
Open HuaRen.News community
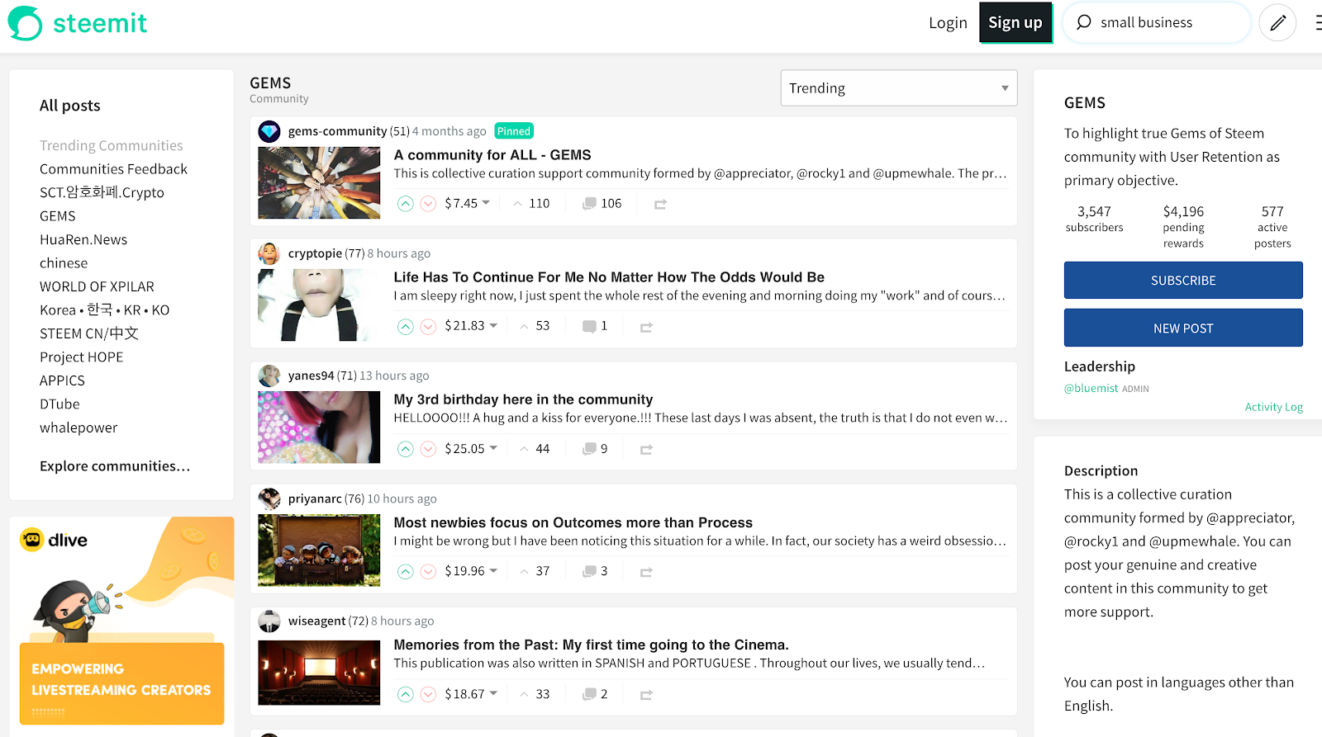tap(83, 240)
